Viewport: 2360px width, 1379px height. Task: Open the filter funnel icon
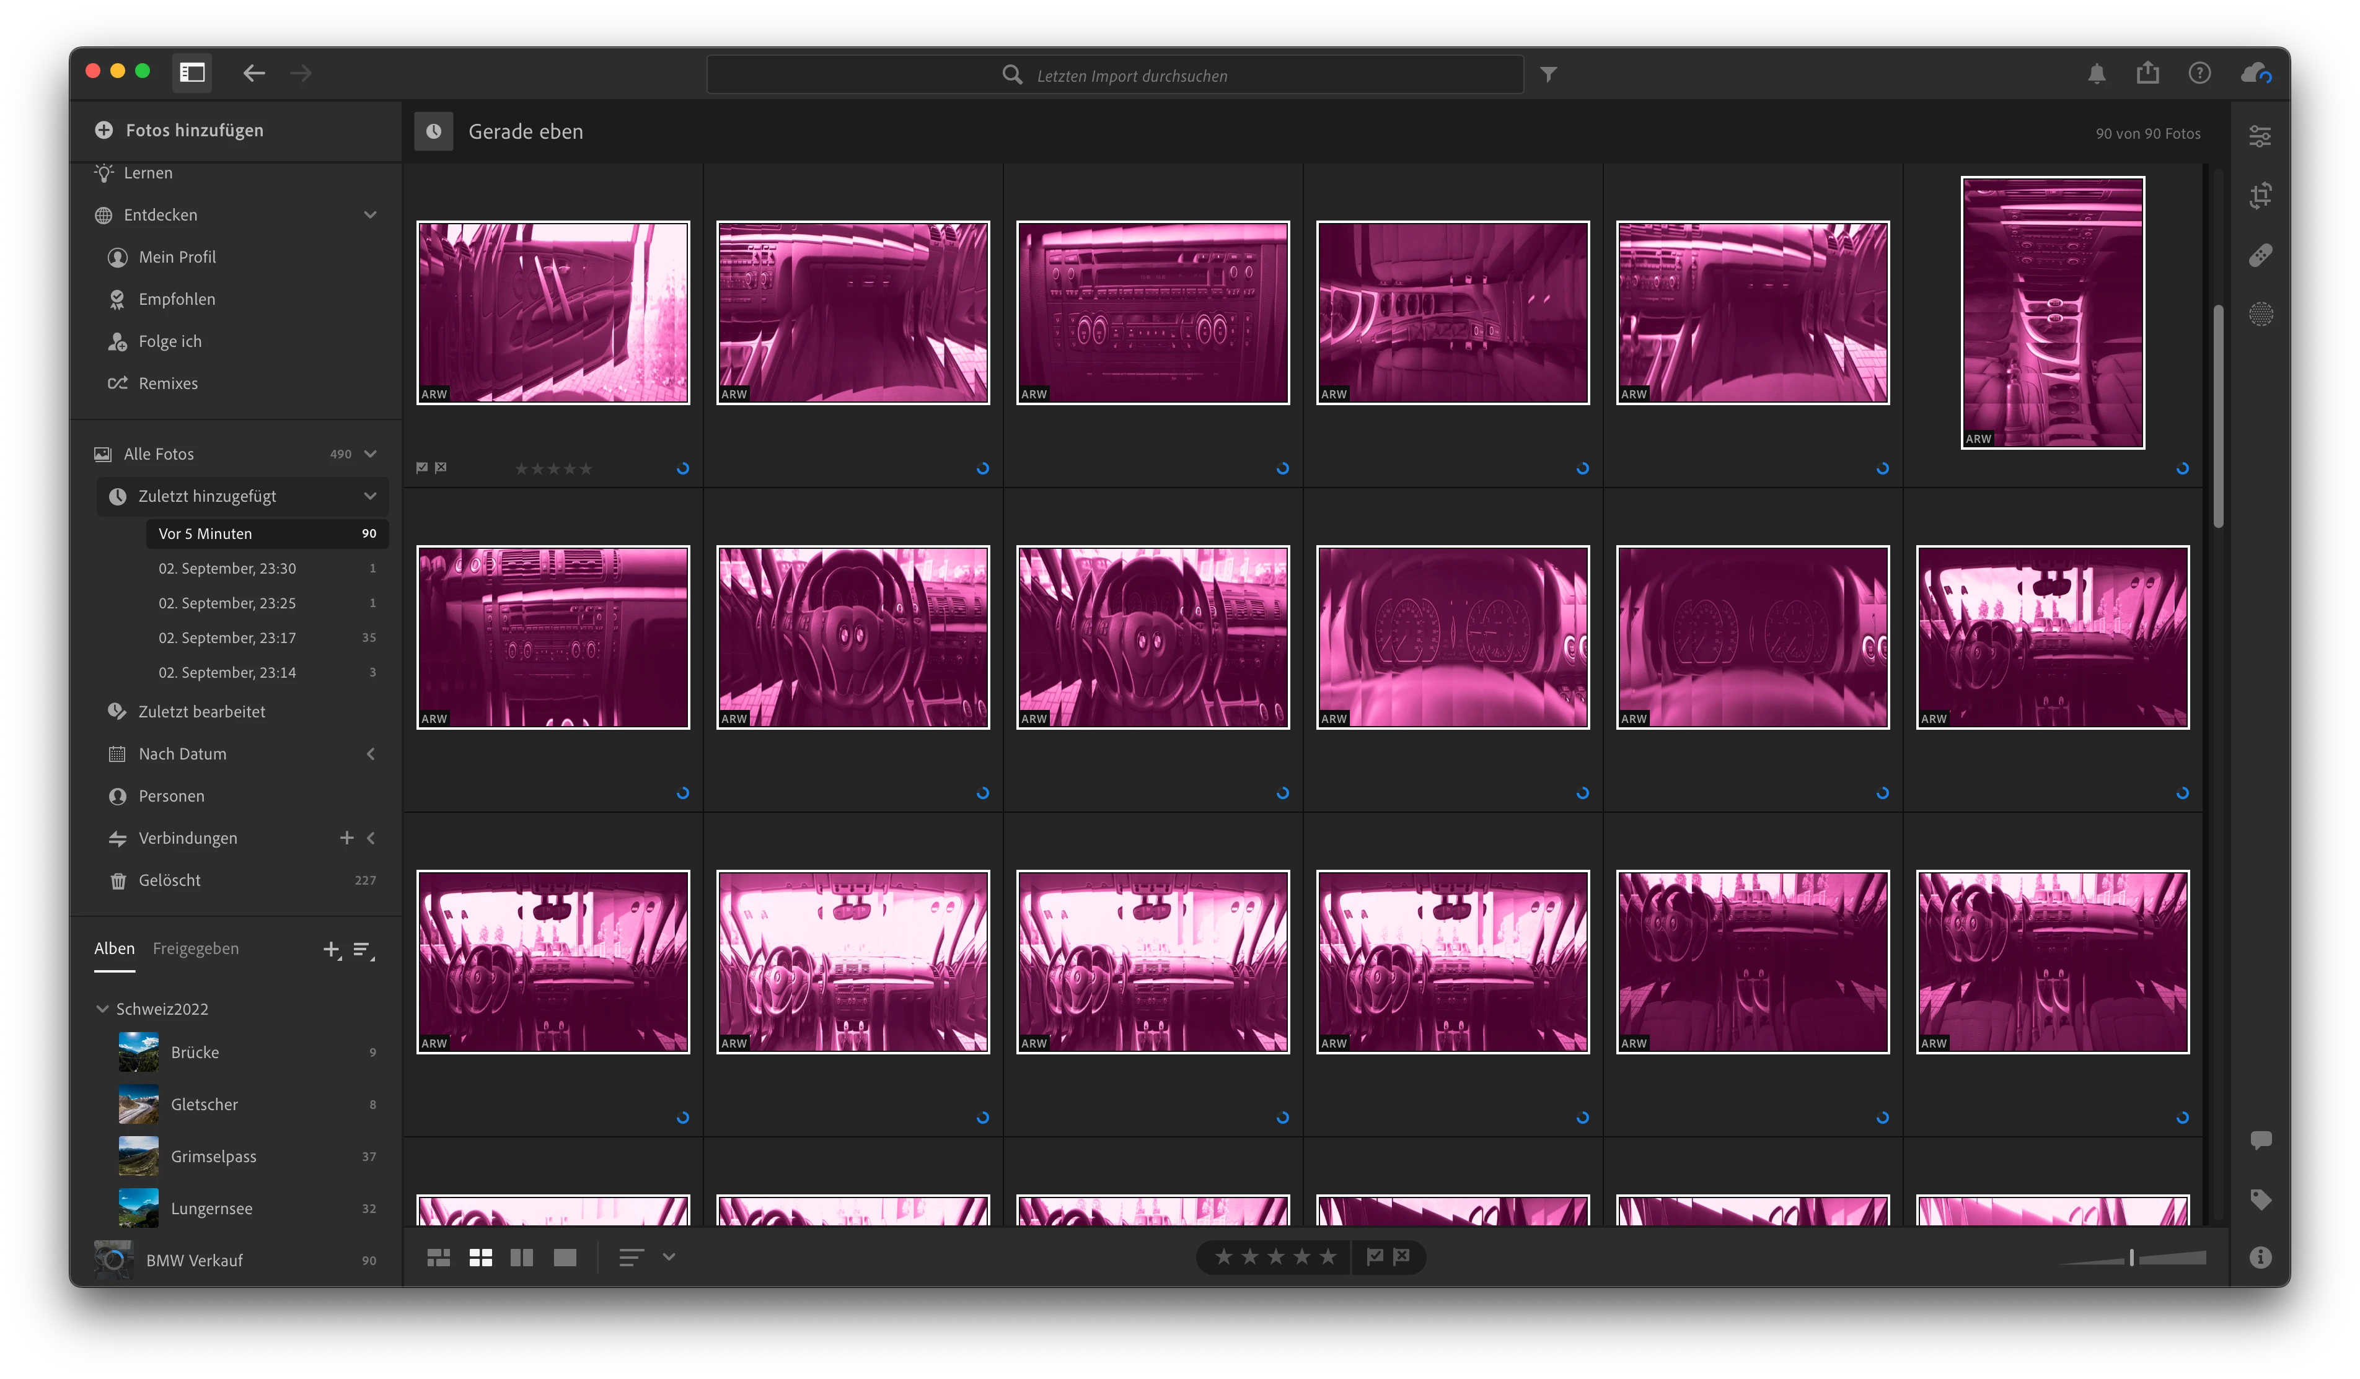1548,74
